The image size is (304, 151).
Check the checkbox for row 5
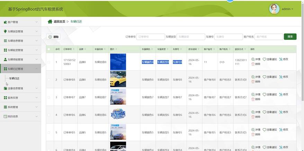pyautogui.click(x=49, y=133)
